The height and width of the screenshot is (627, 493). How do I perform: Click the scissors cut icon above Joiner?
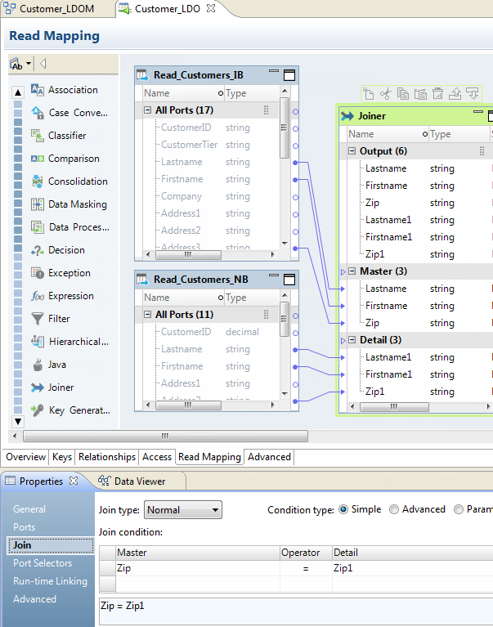pyautogui.click(x=386, y=94)
